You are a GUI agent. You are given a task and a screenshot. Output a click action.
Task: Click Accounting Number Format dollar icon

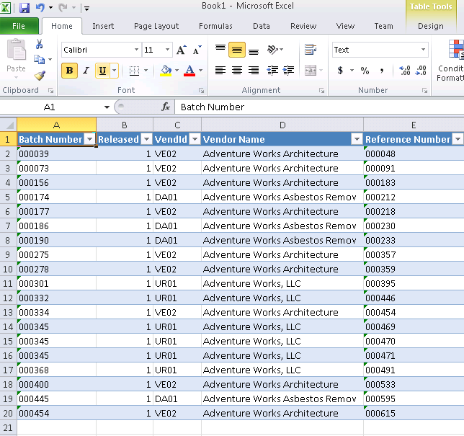tap(341, 71)
